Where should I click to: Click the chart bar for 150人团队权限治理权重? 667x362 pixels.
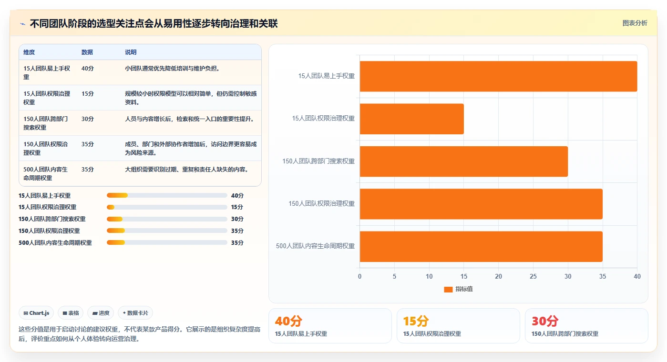(481, 204)
